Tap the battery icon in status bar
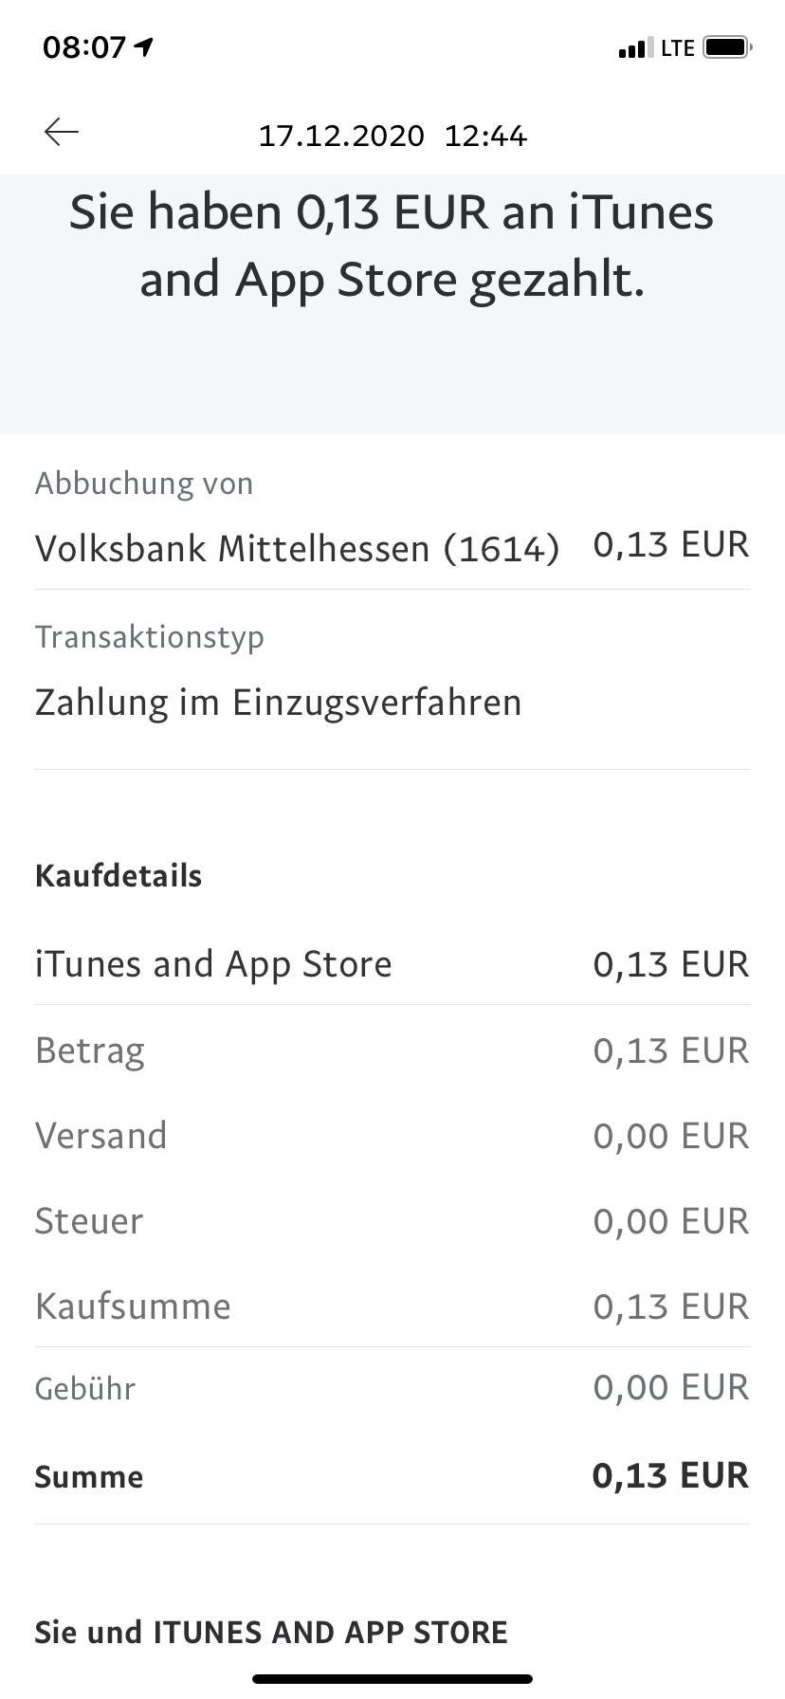 click(727, 46)
